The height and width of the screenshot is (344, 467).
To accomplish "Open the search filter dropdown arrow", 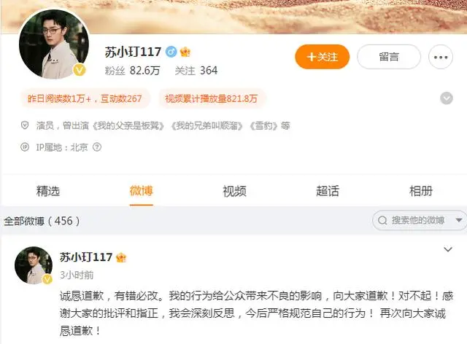I will 459,220.
